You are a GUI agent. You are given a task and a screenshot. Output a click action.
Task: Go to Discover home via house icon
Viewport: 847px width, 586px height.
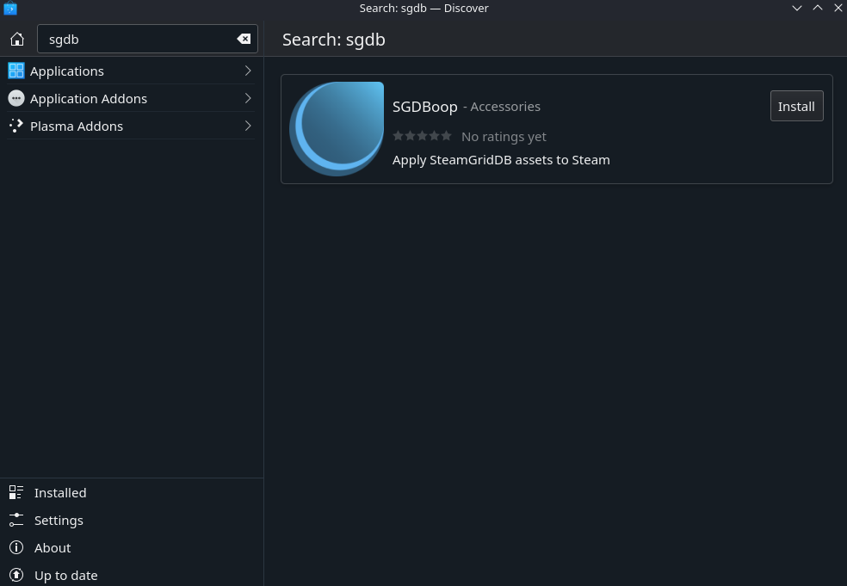17,39
